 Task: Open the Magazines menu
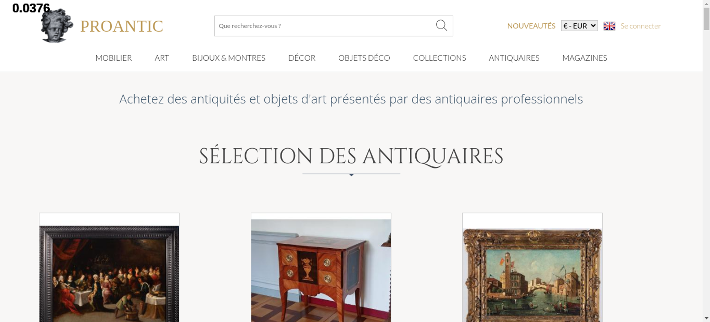tap(585, 58)
